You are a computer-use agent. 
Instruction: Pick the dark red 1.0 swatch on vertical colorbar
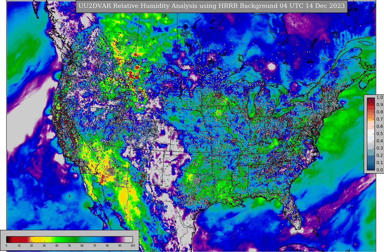[370, 100]
